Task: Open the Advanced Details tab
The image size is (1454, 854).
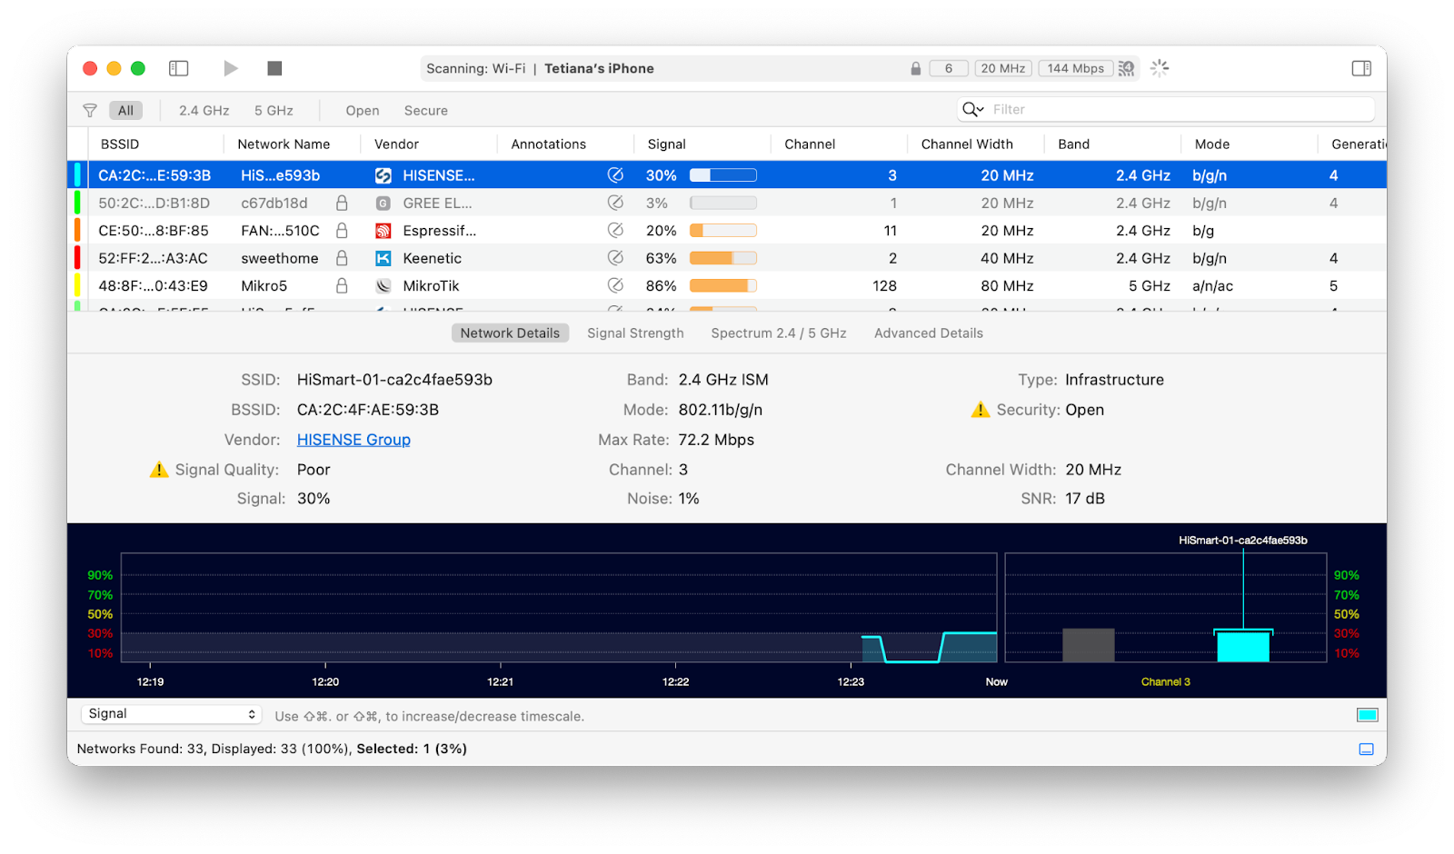Action: [x=929, y=333]
